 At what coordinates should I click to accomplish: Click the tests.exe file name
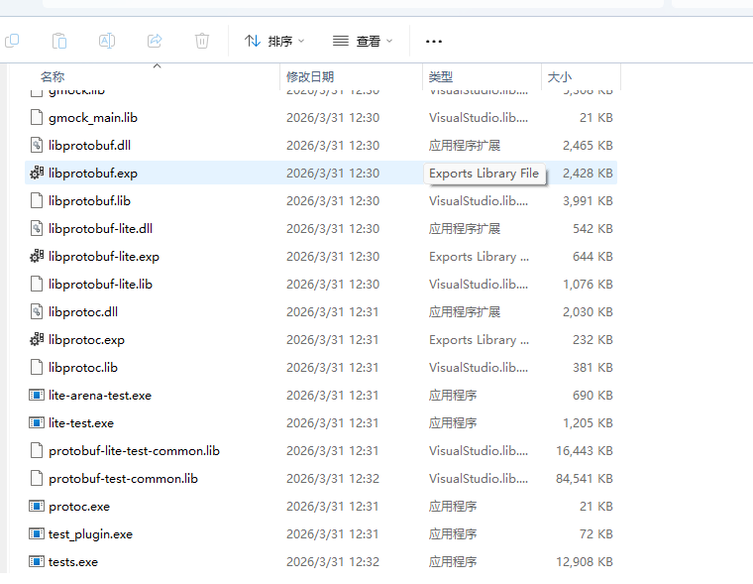pyautogui.click(x=73, y=562)
